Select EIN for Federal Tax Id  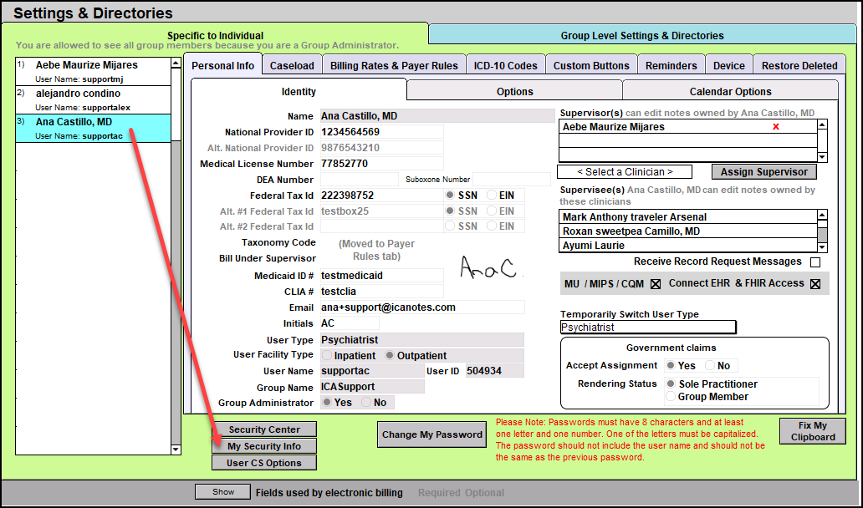[x=493, y=196]
